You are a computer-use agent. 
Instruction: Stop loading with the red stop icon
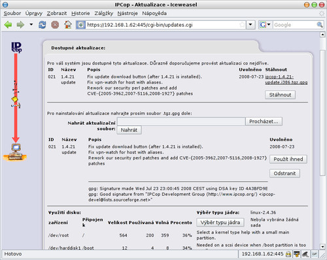[55, 25]
